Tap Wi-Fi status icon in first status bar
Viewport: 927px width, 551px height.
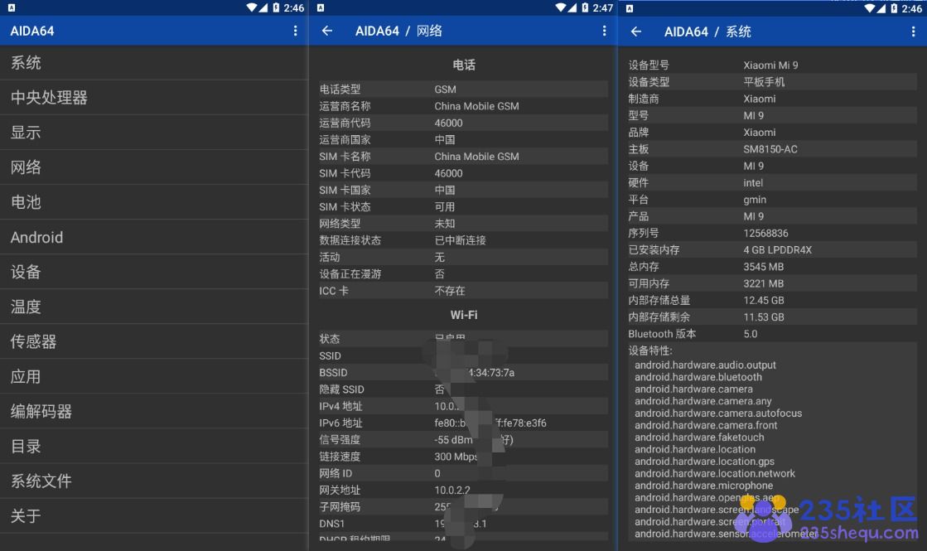(x=252, y=7)
